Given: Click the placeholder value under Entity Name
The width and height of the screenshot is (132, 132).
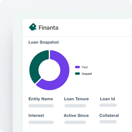Looking at the screenshot, I should click(x=41, y=106).
